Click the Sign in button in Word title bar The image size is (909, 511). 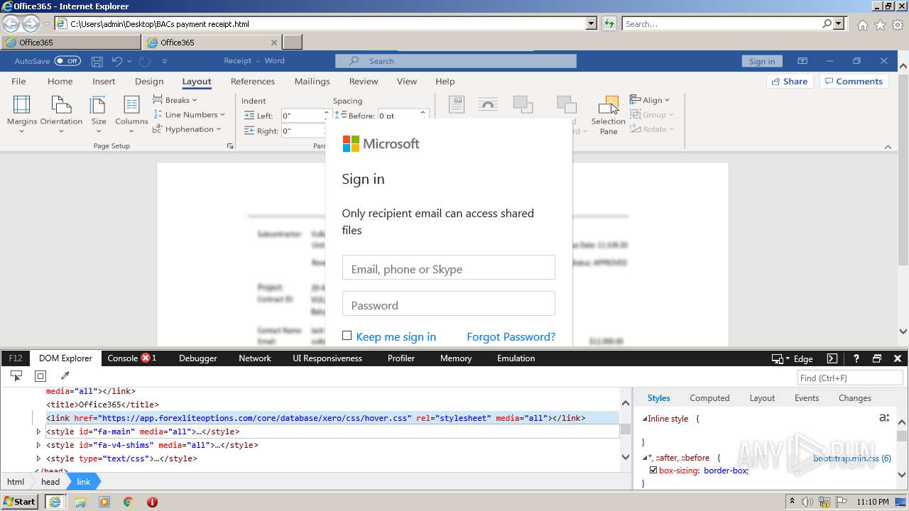tap(762, 61)
